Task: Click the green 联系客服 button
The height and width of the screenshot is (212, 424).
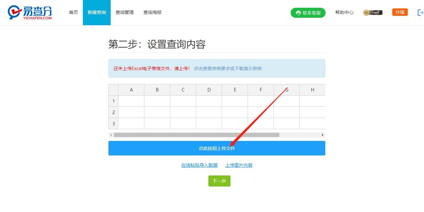Action: tap(308, 13)
